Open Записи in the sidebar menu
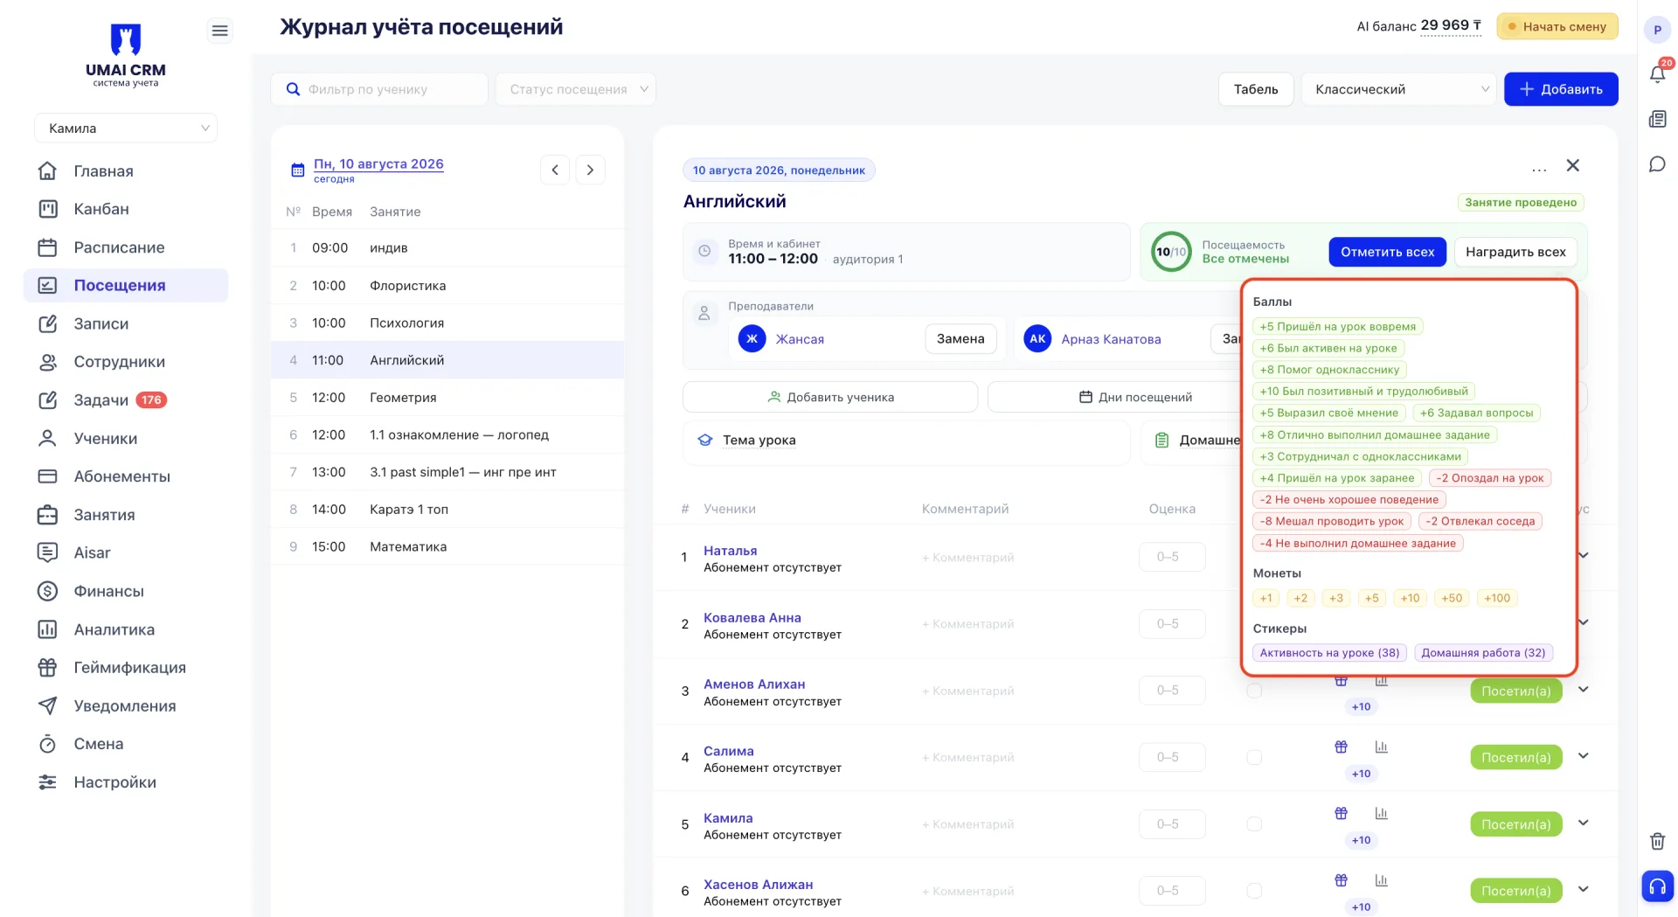 click(x=126, y=323)
